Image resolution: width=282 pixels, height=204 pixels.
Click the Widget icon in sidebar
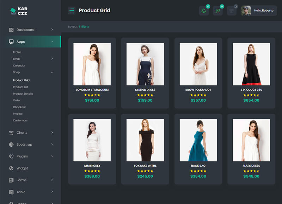click(11, 168)
